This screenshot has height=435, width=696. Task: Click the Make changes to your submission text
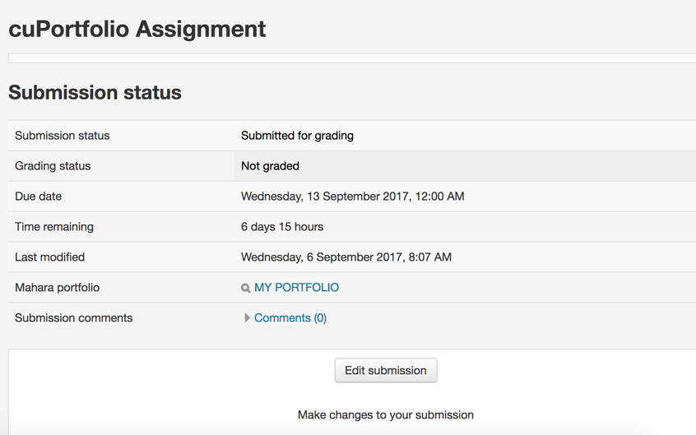tap(385, 415)
